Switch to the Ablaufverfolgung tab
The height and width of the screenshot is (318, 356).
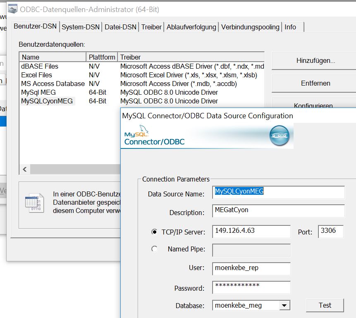pyautogui.click(x=191, y=27)
